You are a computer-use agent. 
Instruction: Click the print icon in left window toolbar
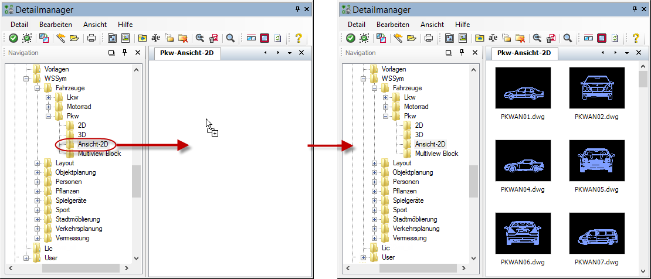91,38
